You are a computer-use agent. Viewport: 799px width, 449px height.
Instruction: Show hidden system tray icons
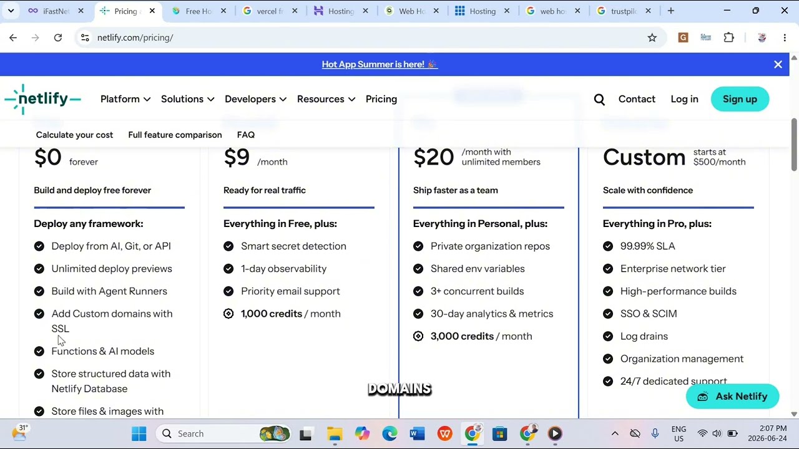click(615, 433)
